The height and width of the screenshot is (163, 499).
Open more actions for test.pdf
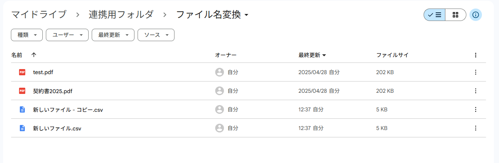click(475, 72)
